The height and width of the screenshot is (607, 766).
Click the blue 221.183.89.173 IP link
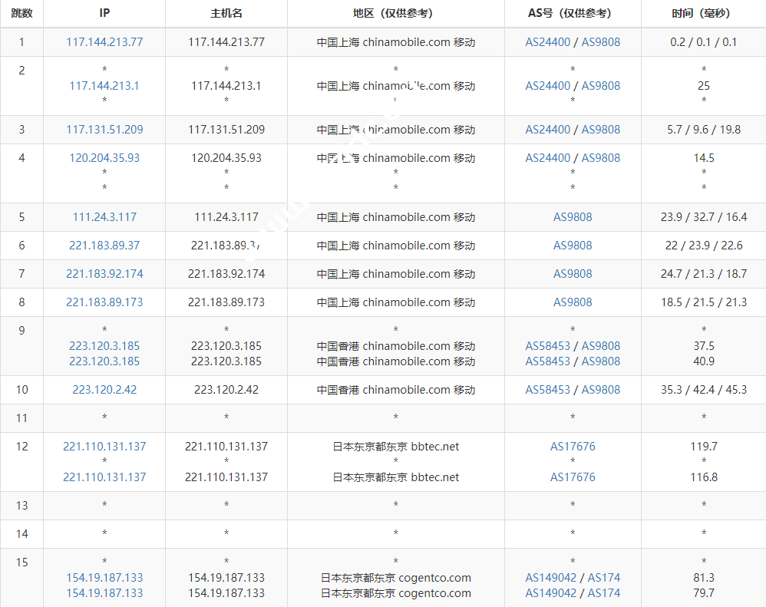(104, 302)
